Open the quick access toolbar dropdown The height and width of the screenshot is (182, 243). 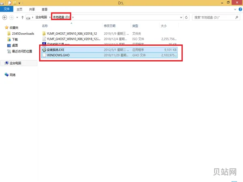point(19,3)
